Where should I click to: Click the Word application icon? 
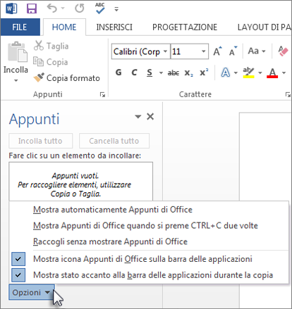[11, 8]
